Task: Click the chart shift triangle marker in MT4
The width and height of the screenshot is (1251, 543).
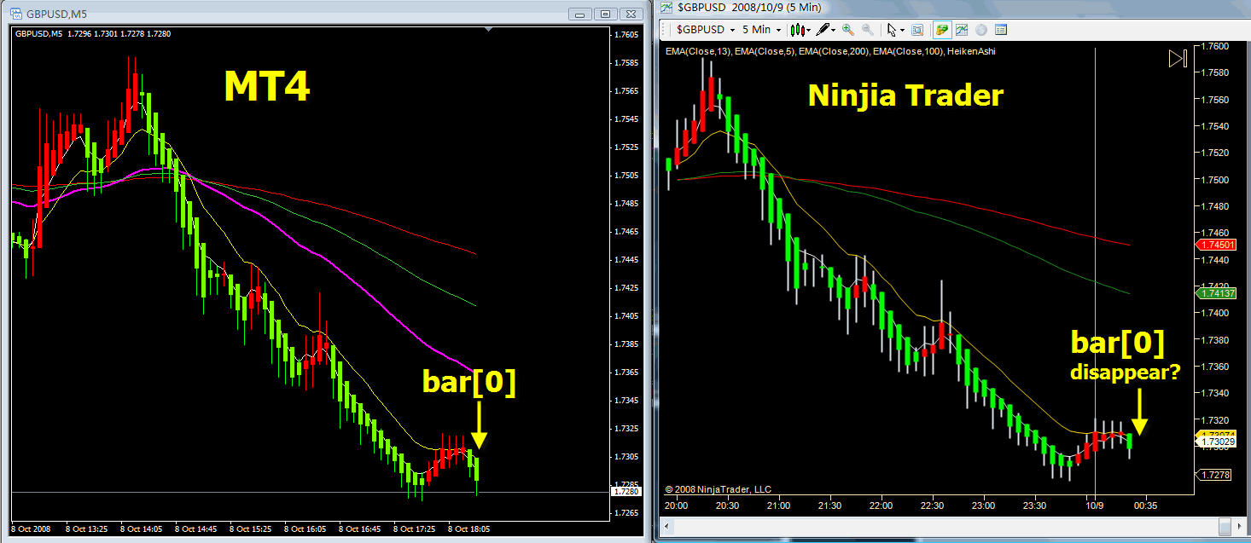Action: point(489,30)
